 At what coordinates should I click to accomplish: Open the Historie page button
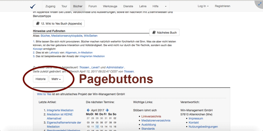pyautogui.click(x=41, y=79)
